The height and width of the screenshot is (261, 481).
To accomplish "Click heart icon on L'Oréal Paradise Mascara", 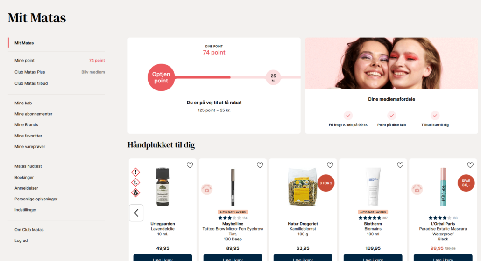I will (470, 165).
